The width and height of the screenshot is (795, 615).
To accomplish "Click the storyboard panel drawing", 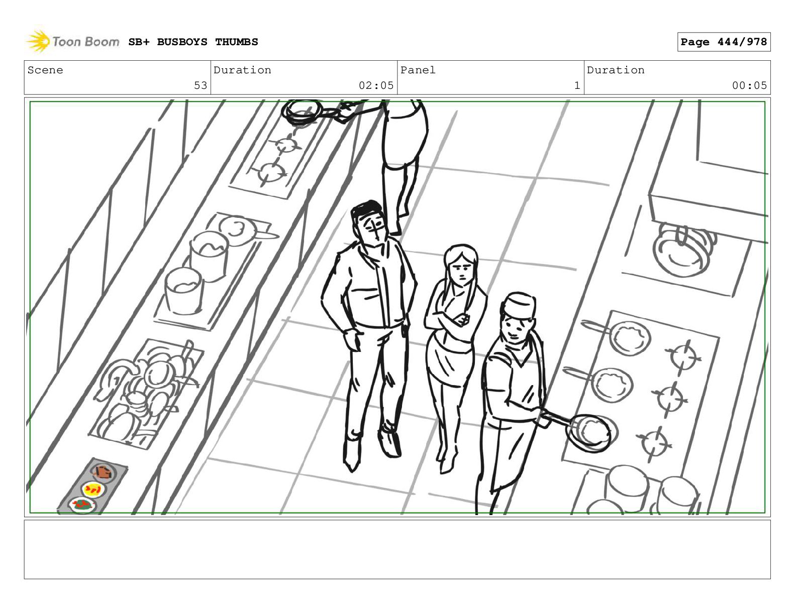I will (x=397, y=307).
